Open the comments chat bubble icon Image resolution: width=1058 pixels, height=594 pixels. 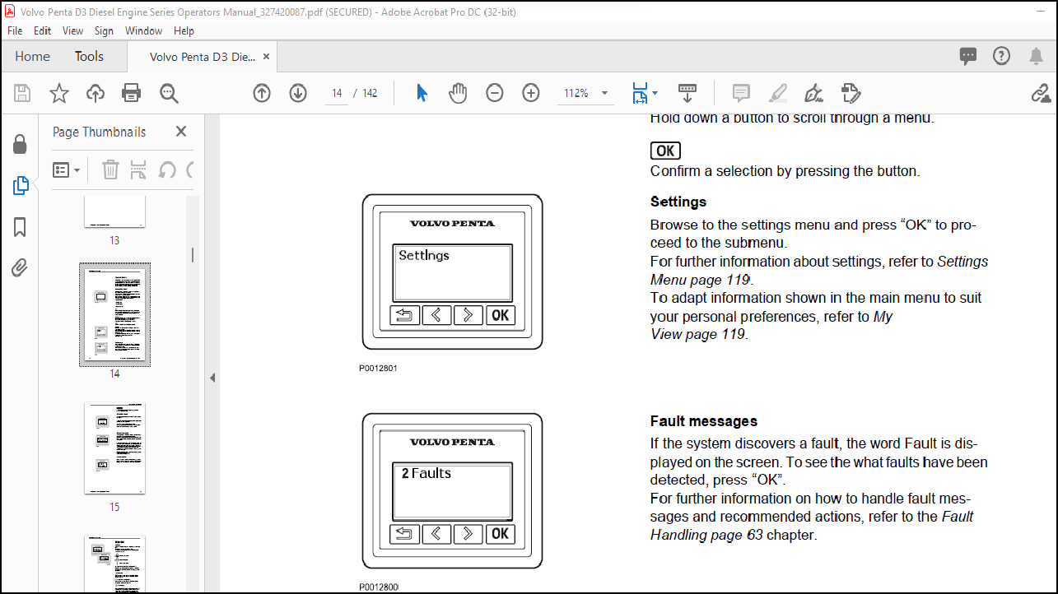coord(968,56)
